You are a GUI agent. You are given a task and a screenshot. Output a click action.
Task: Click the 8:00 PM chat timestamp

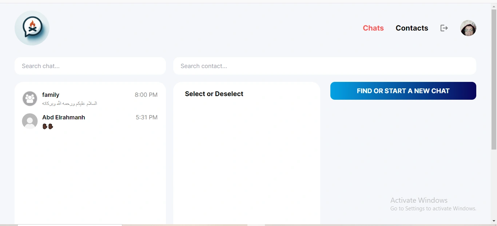[x=146, y=95]
